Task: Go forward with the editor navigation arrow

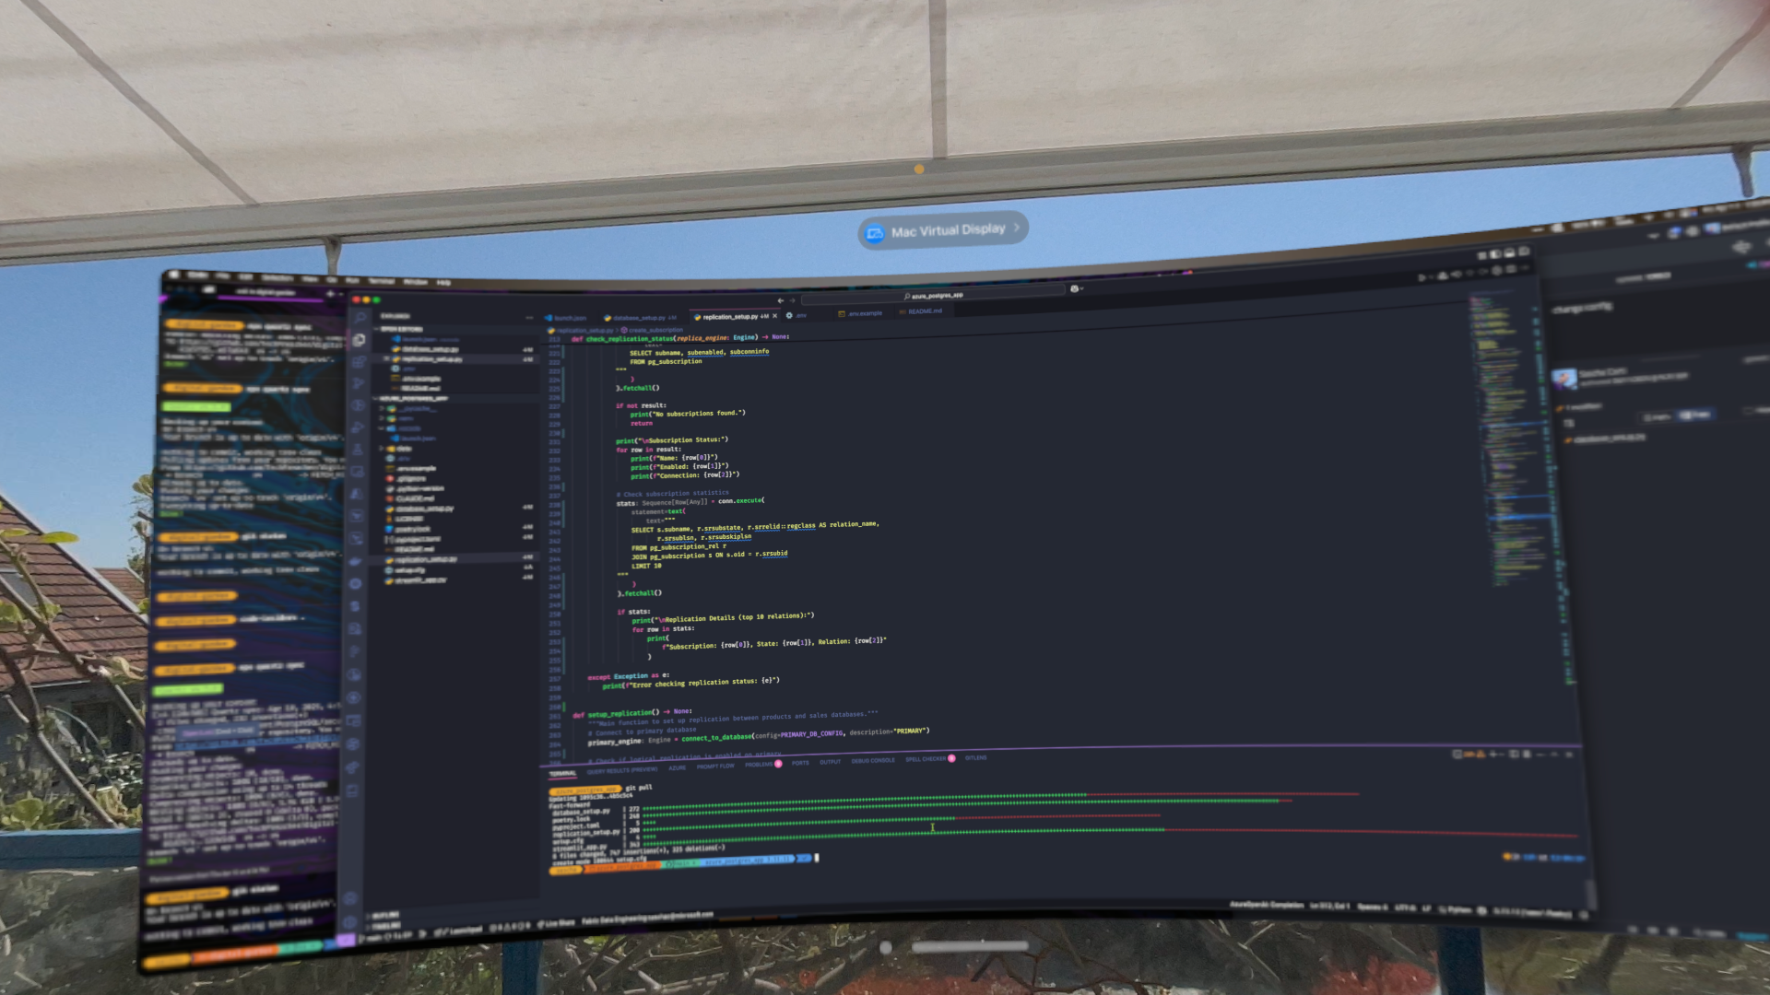Action: click(x=792, y=300)
